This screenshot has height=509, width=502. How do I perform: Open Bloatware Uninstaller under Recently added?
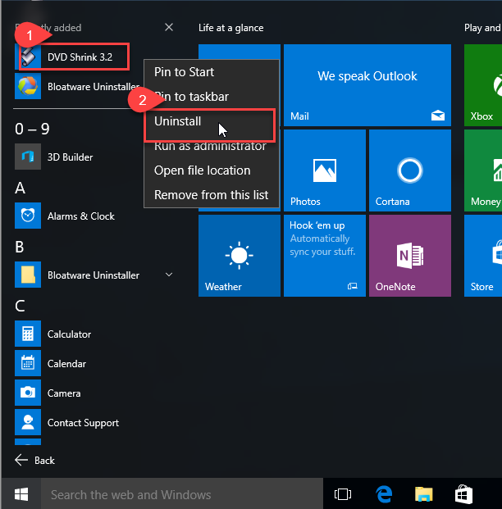tap(77, 86)
